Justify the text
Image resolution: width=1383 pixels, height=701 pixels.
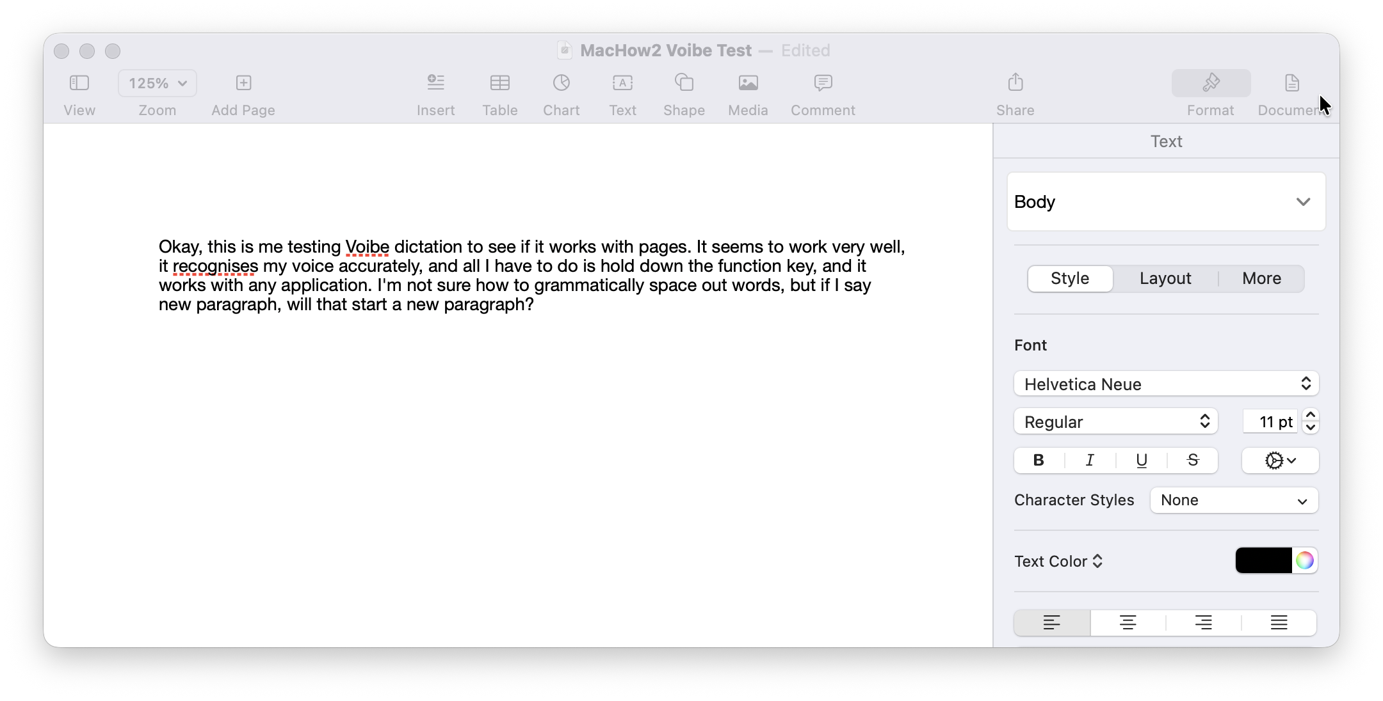pyautogui.click(x=1279, y=622)
